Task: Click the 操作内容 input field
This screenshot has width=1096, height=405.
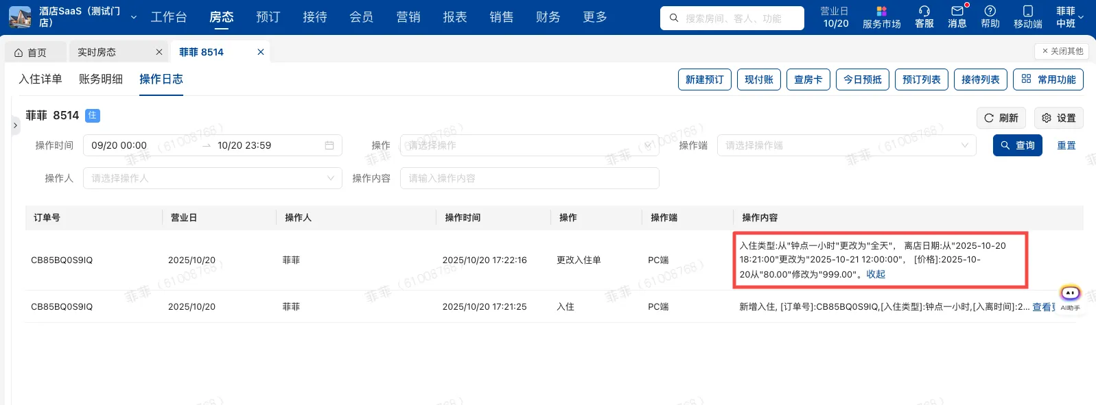Action: tap(529, 178)
